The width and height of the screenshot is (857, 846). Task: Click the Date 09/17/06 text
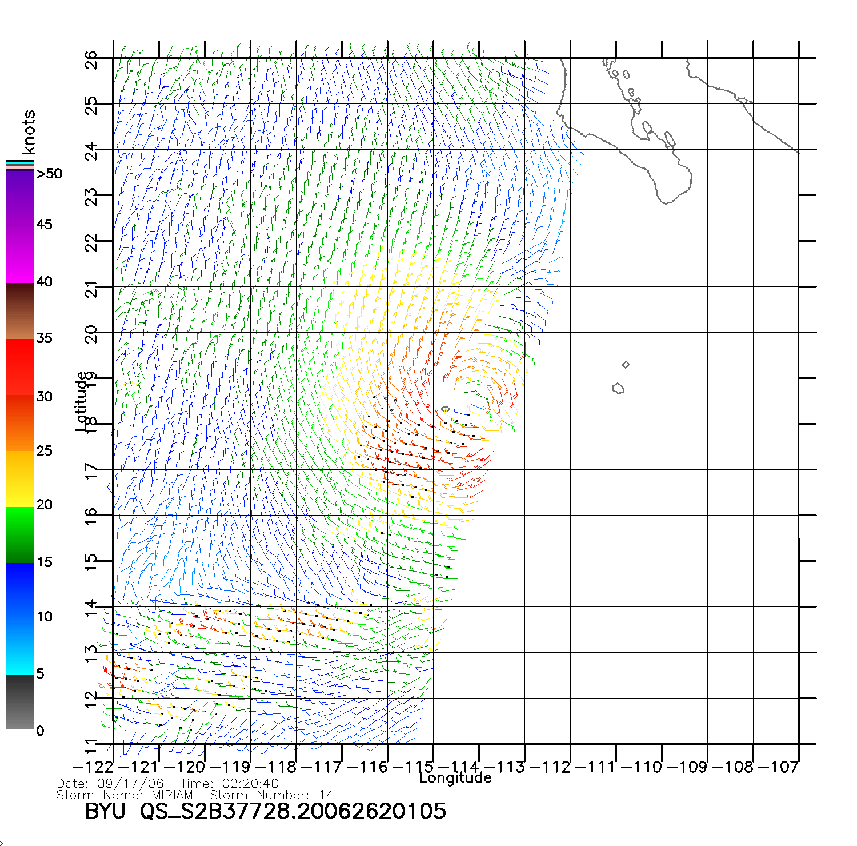(x=110, y=784)
